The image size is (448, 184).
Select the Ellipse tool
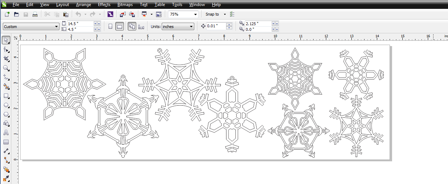[x=6, y=105]
